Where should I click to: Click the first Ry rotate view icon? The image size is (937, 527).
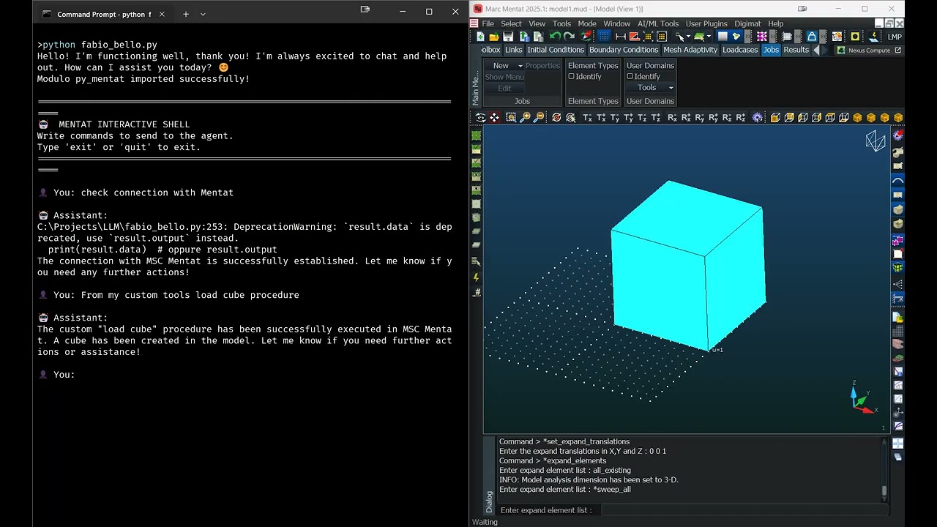pos(699,117)
